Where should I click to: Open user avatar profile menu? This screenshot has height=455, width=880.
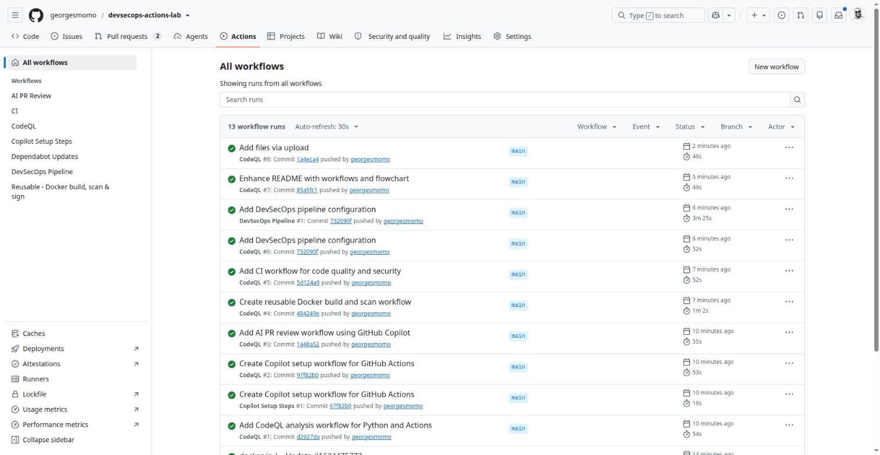tap(858, 15)
